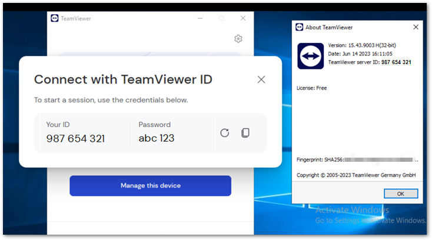Select the password value abc 123
432x240 pixels.
pos(157,138)
